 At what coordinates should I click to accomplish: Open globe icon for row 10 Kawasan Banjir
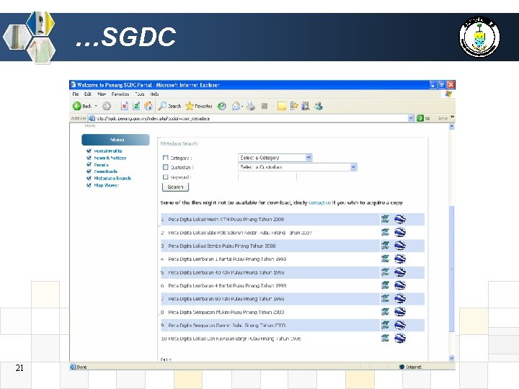pyautogui.click(x=400, y=338)
